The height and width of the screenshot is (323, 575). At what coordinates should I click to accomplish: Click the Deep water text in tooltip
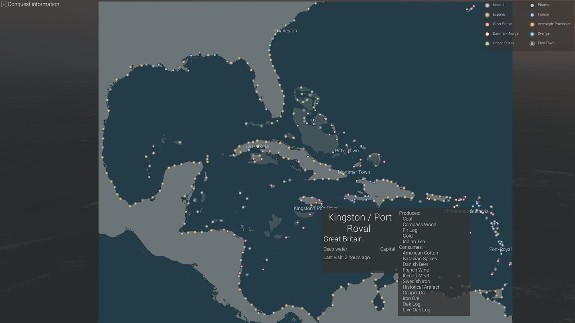[335, 249]
